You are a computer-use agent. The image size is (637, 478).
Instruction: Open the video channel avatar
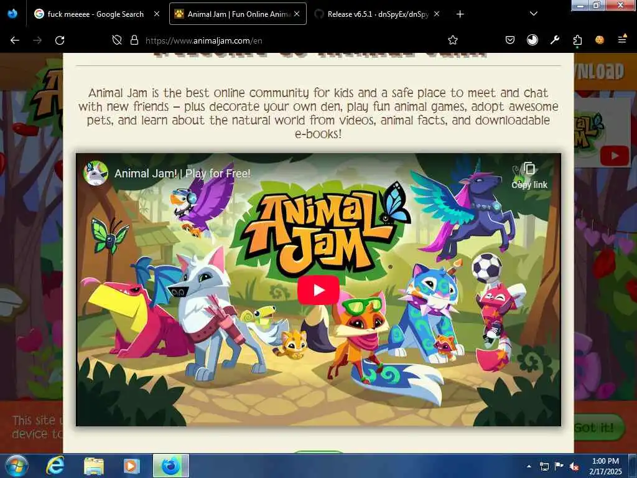coord(95,173)
